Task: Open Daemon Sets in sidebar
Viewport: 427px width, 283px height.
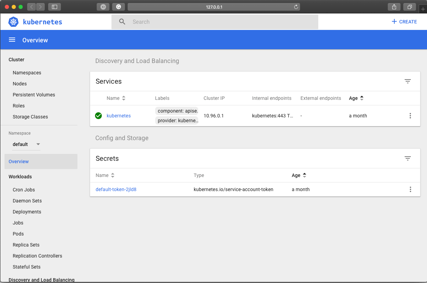Action: point(27,201)
